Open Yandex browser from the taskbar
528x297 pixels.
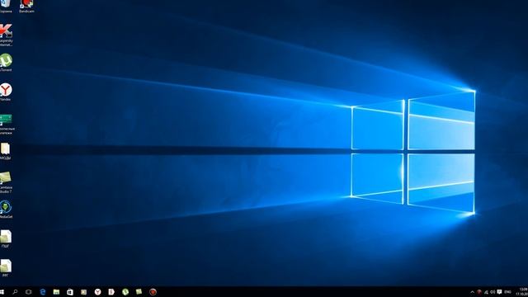pyautogui.click(x=97, y=291)
